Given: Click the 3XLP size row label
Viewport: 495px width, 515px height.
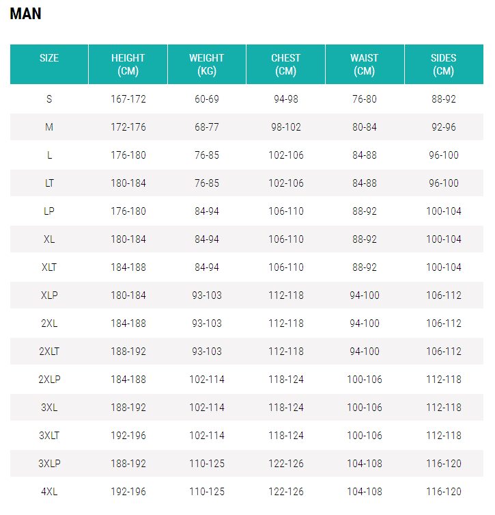Looking at the screenshot, I should click(x=49, y=464).
